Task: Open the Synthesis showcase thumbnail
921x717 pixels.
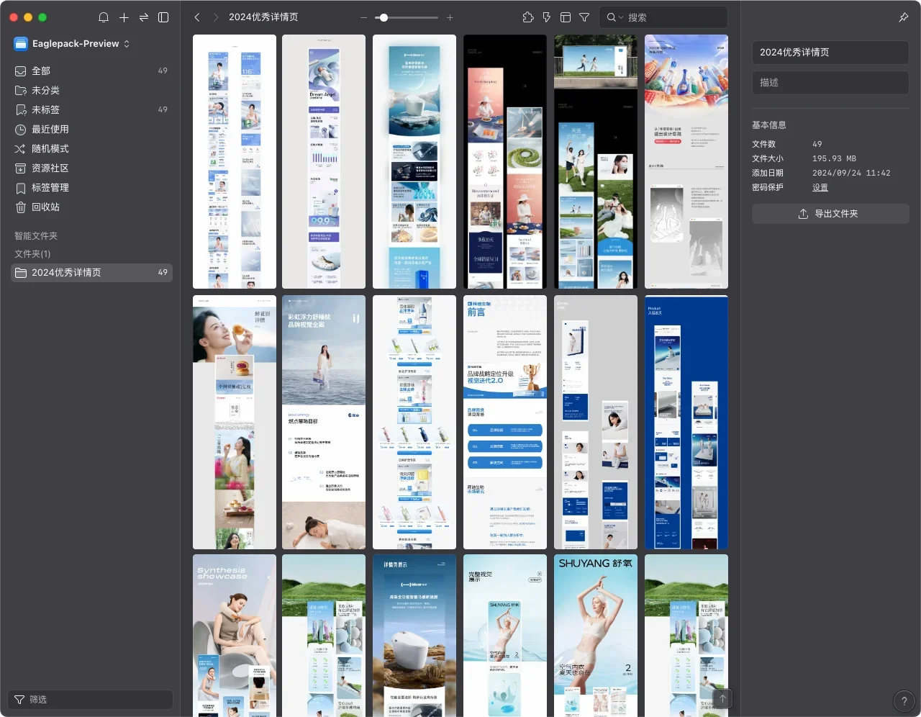Action: click(x=235, y=636)
